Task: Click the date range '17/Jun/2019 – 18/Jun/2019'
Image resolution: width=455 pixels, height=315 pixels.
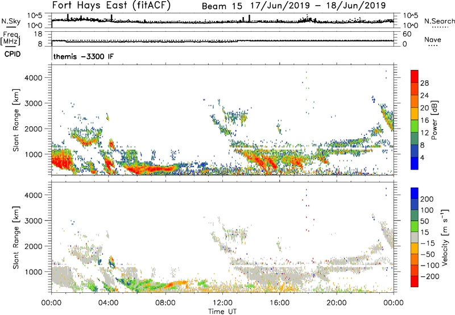Action: (318, 6)
